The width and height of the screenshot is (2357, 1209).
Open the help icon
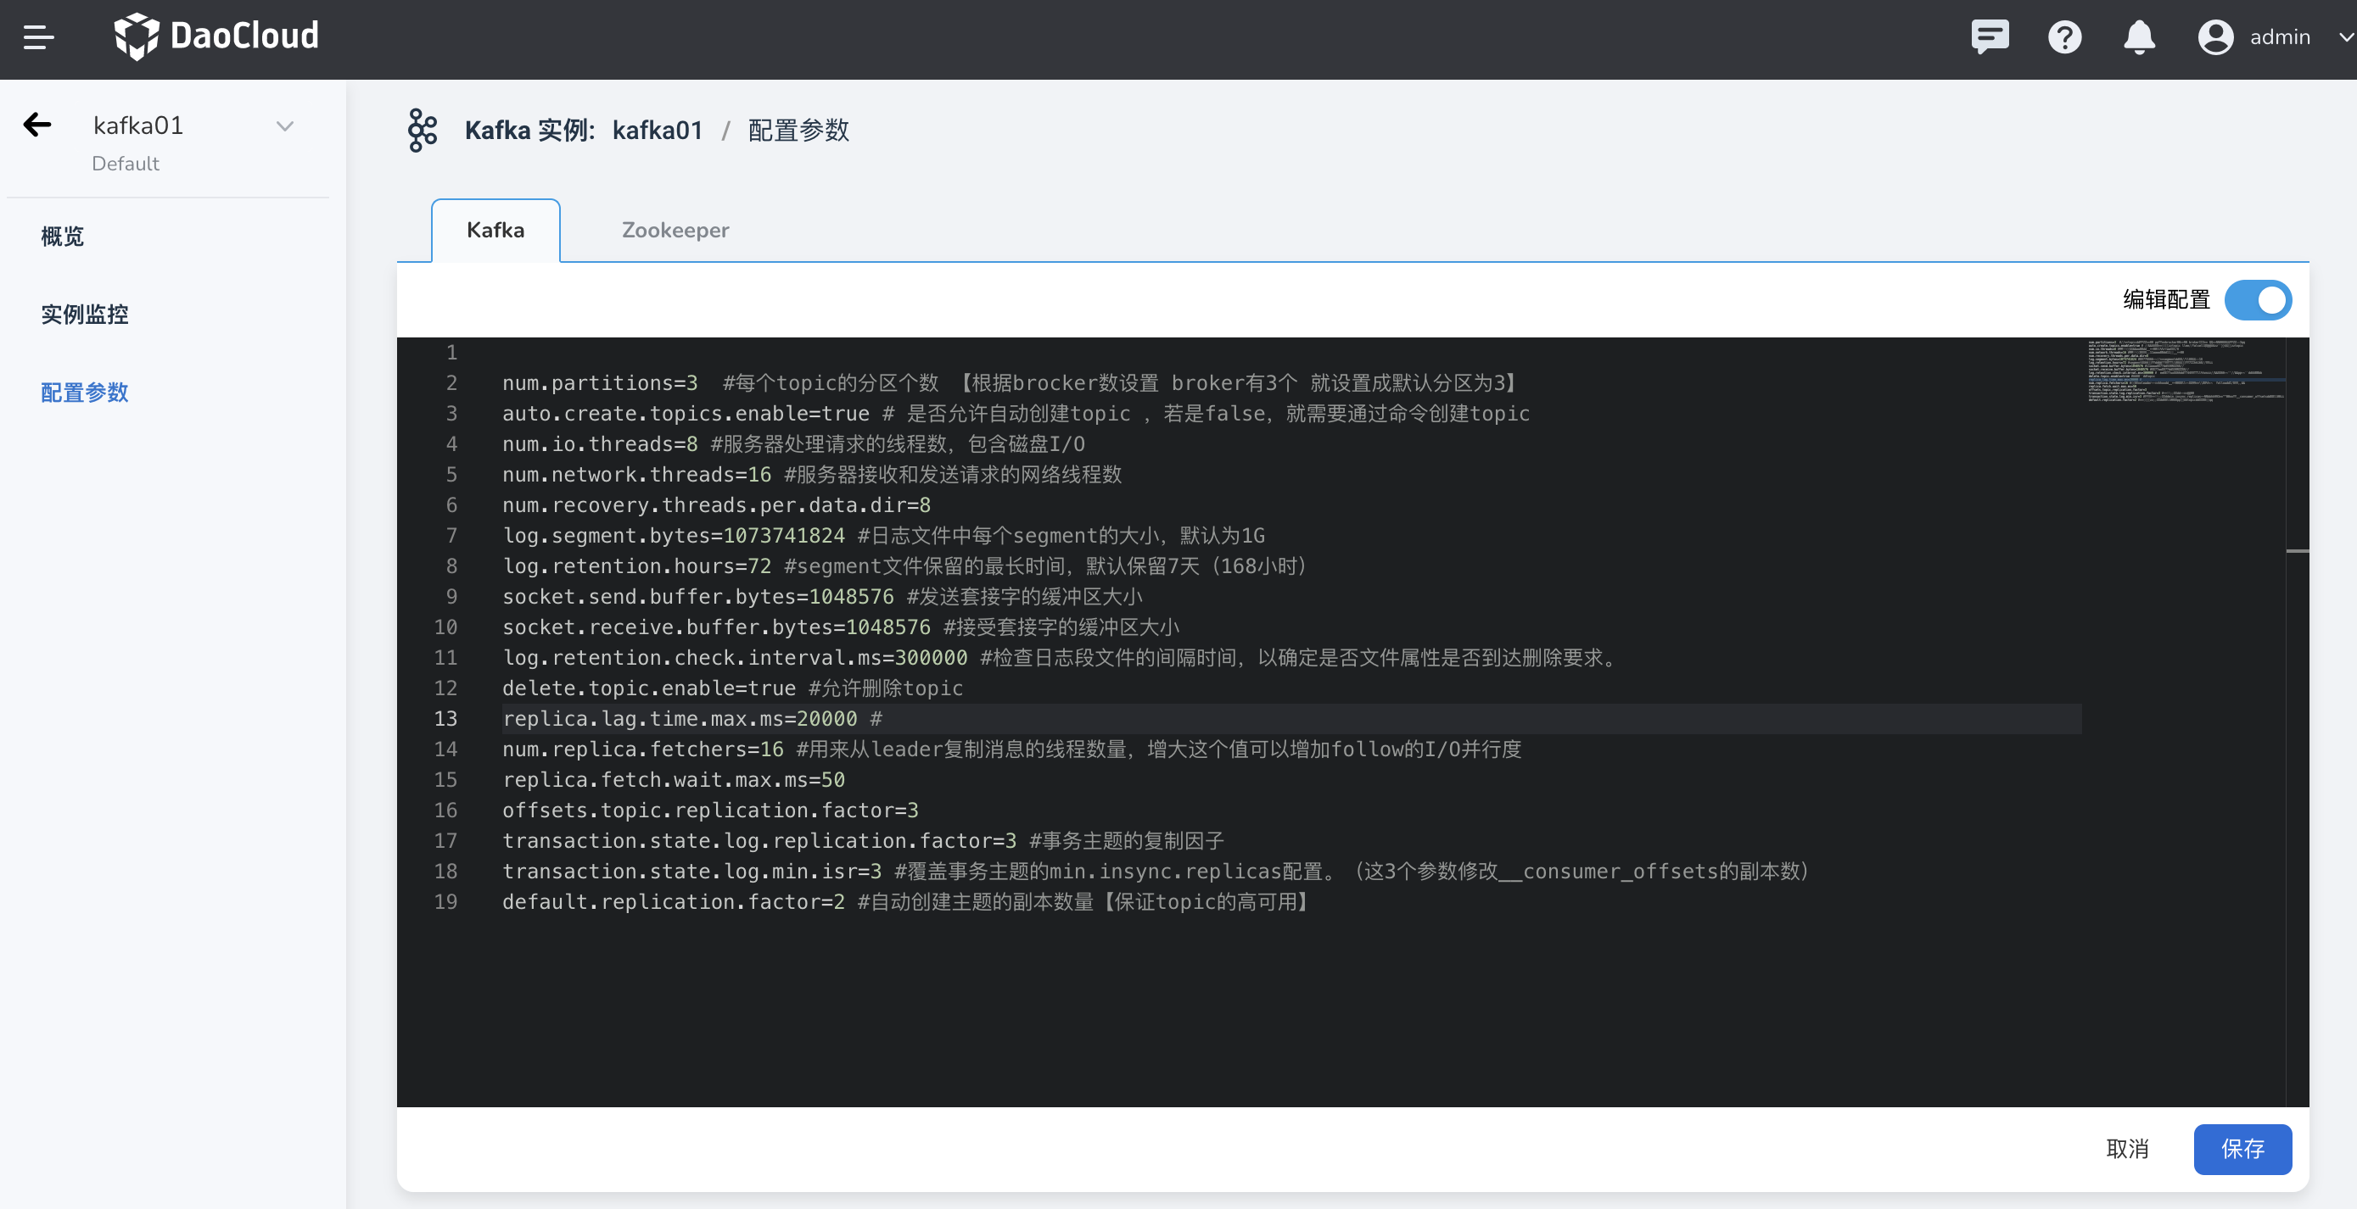point(2064,36)
